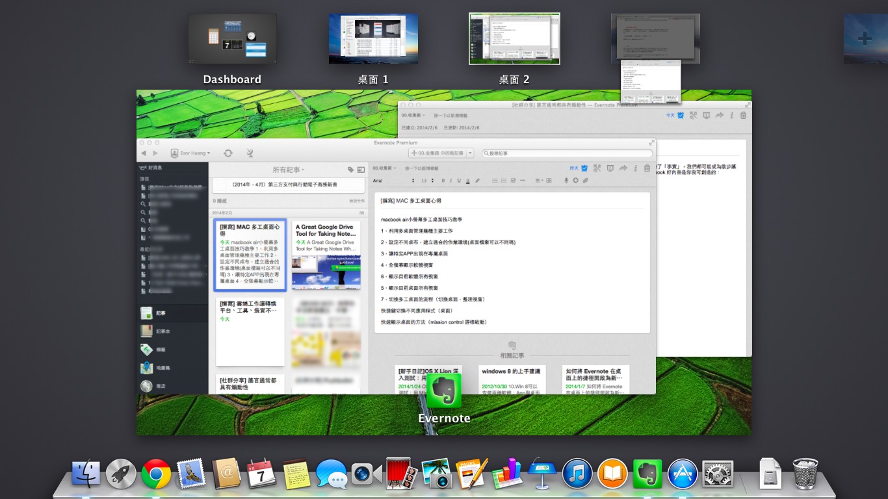Viewport: 888px width, 499px height.
Task: Launch Google Chrome from the Dock
Action: pyautogui.click(x=156, y=474)
